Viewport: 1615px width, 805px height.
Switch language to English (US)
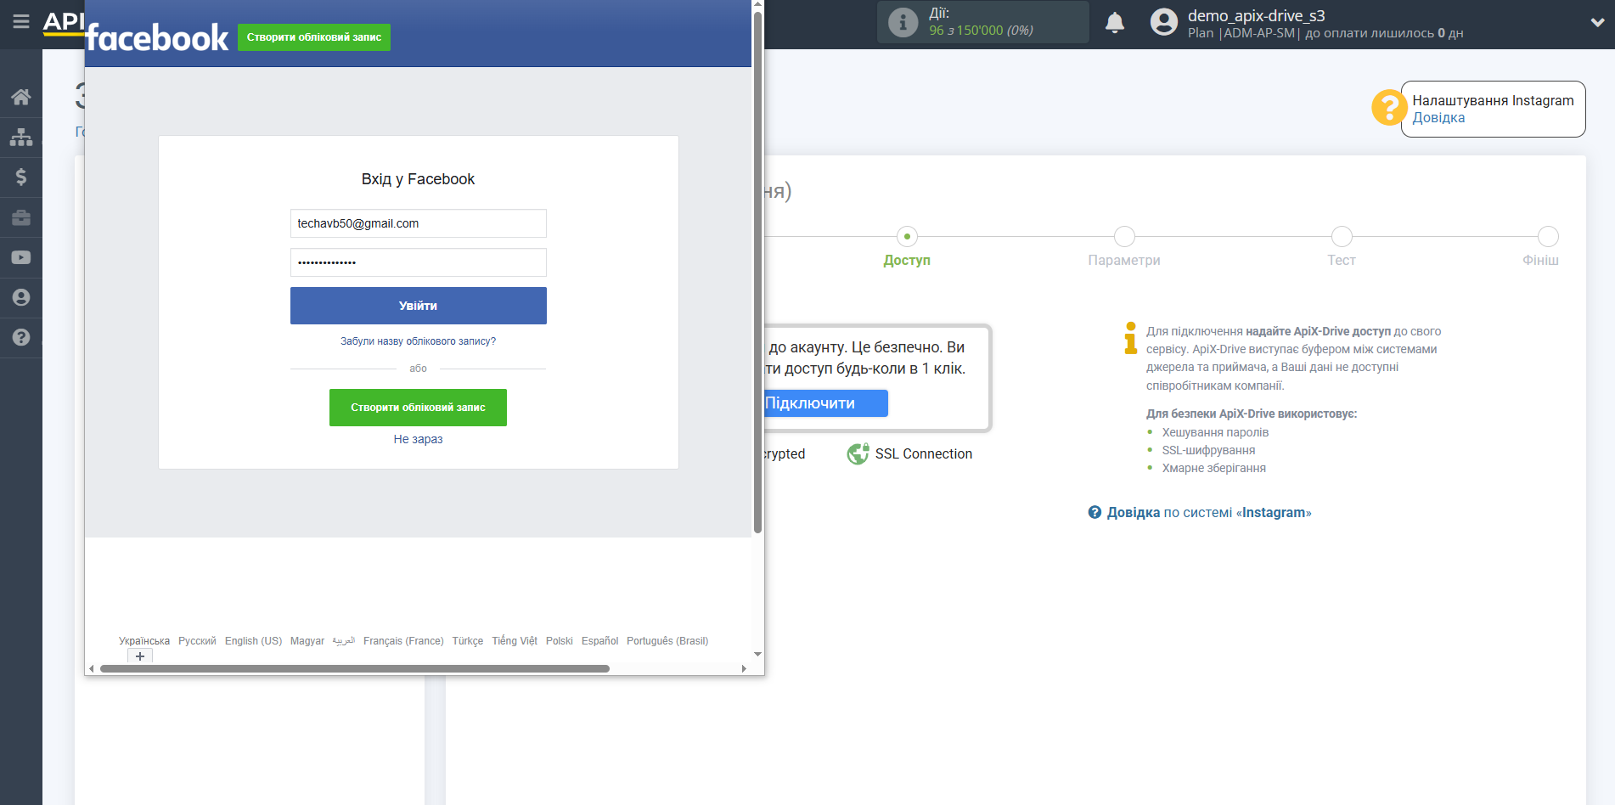[x=253, y=641]
